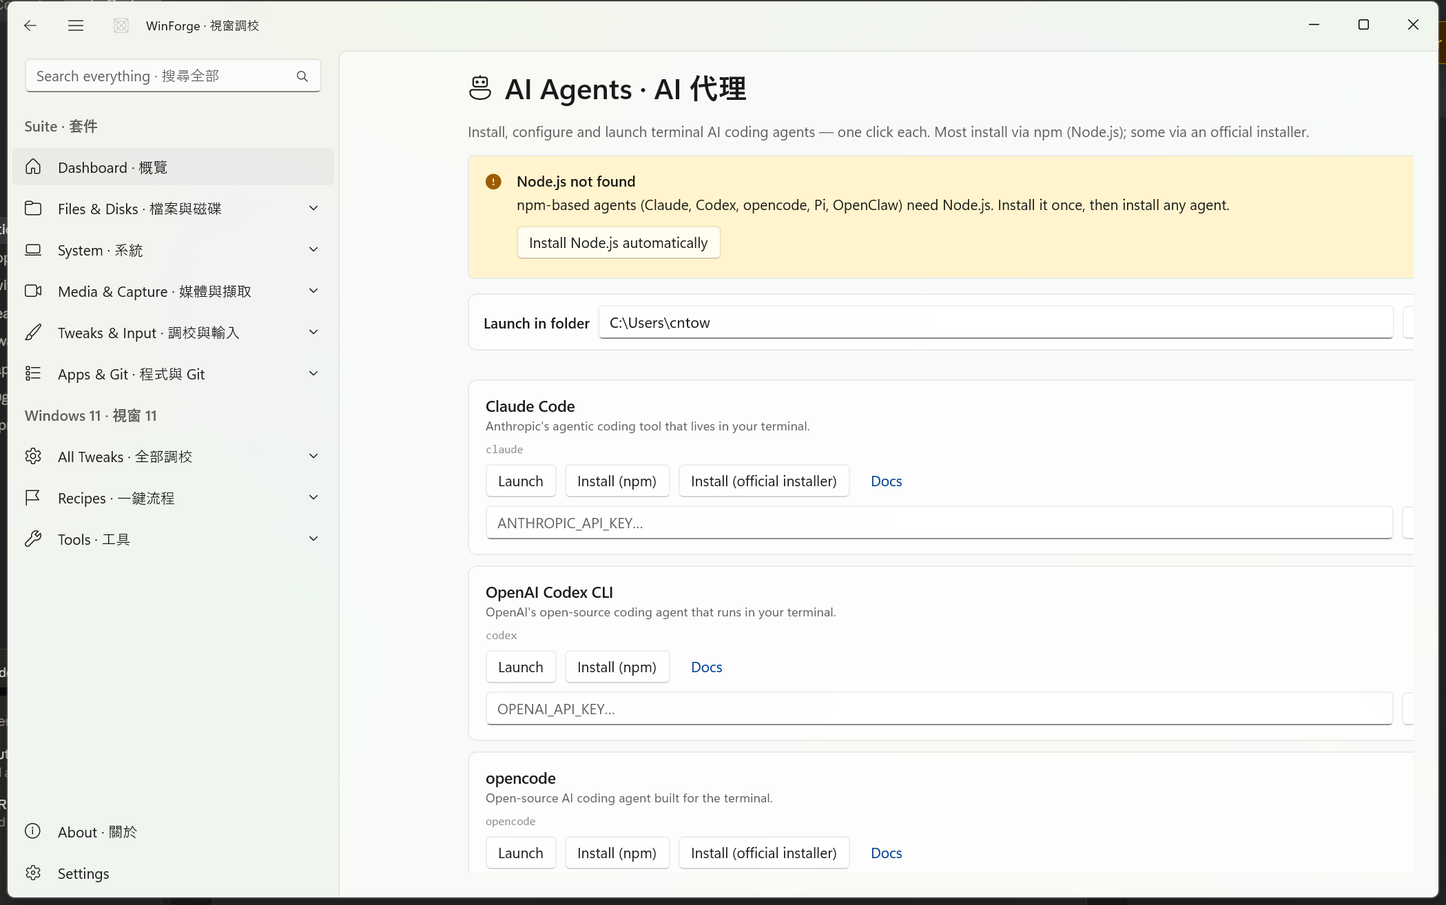Expand Files & Disks chevron

tap(313, 209)
